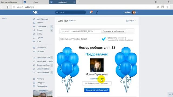173x97 pixels.
Task: Click the wall post URL field
Action: point(81,31)
